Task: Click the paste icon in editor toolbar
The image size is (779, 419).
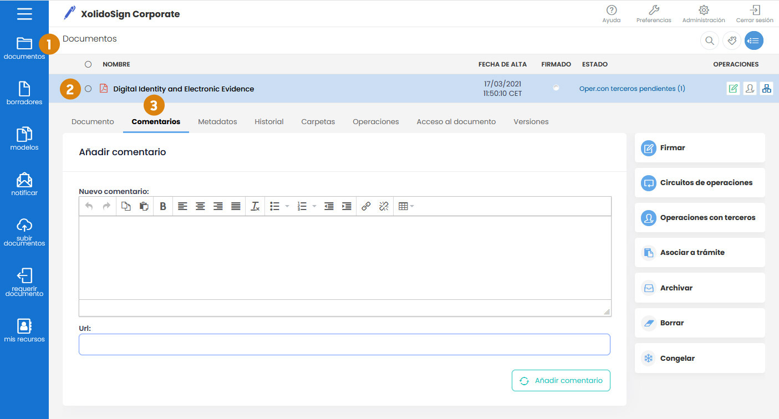Action: (144, 206)
